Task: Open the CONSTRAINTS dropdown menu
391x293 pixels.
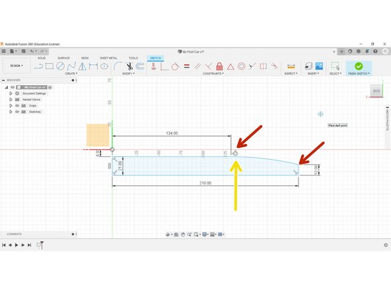Action: point(213,73)
